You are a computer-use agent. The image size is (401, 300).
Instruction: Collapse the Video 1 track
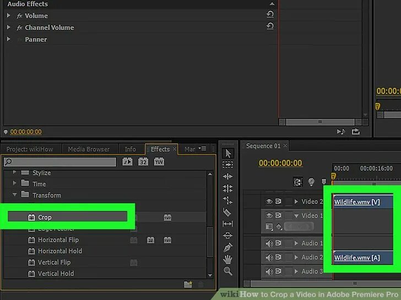pyautogui.click(x=296, y=216)
